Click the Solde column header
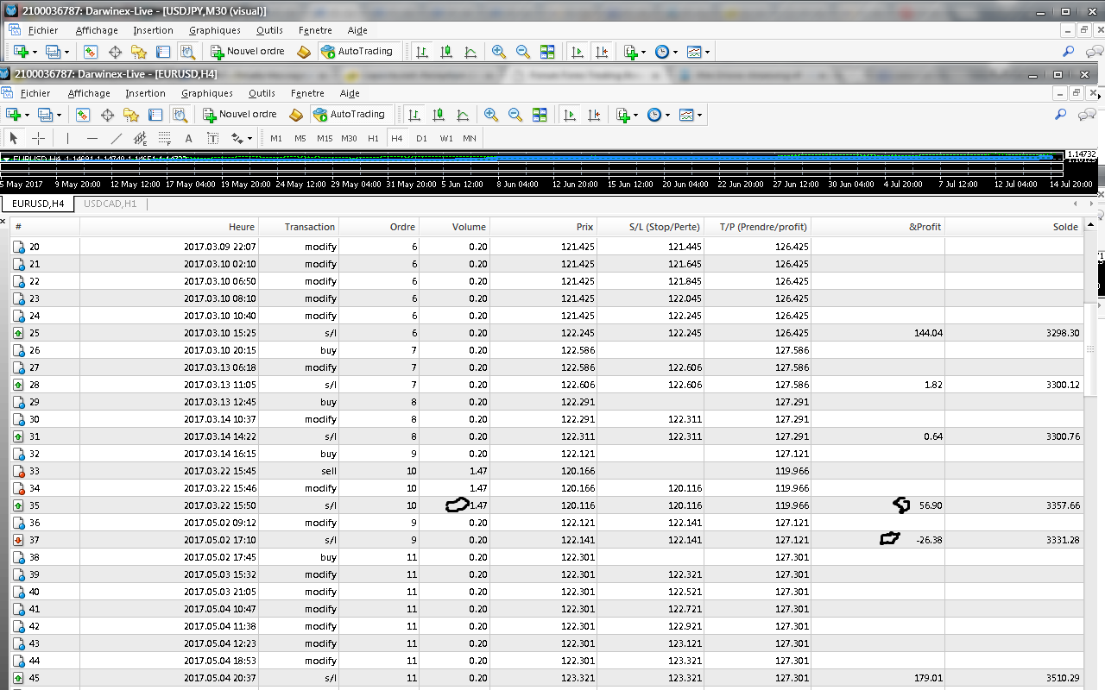Viewport: 1105px width, 690px height. tap(1064, 227)
